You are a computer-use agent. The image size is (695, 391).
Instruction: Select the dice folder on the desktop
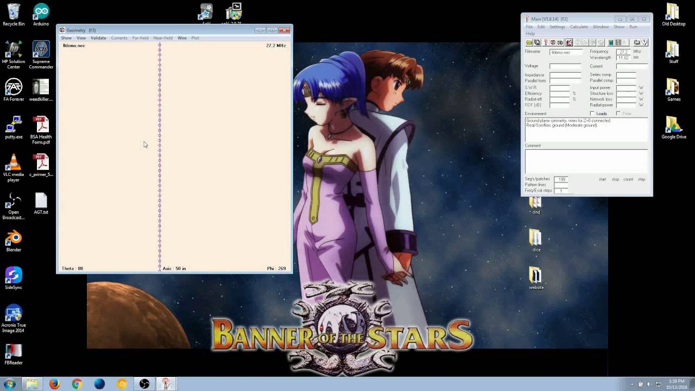536,241
